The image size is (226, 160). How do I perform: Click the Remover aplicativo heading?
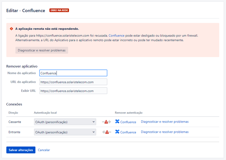pyautogui.click(x=22, y=66)
